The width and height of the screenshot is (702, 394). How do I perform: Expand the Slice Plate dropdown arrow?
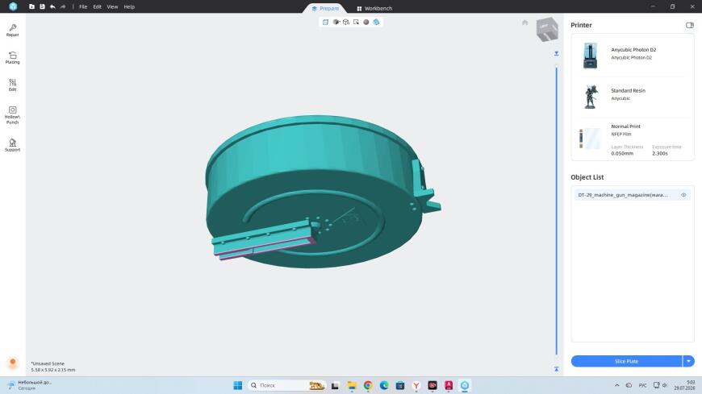[688, 361]
